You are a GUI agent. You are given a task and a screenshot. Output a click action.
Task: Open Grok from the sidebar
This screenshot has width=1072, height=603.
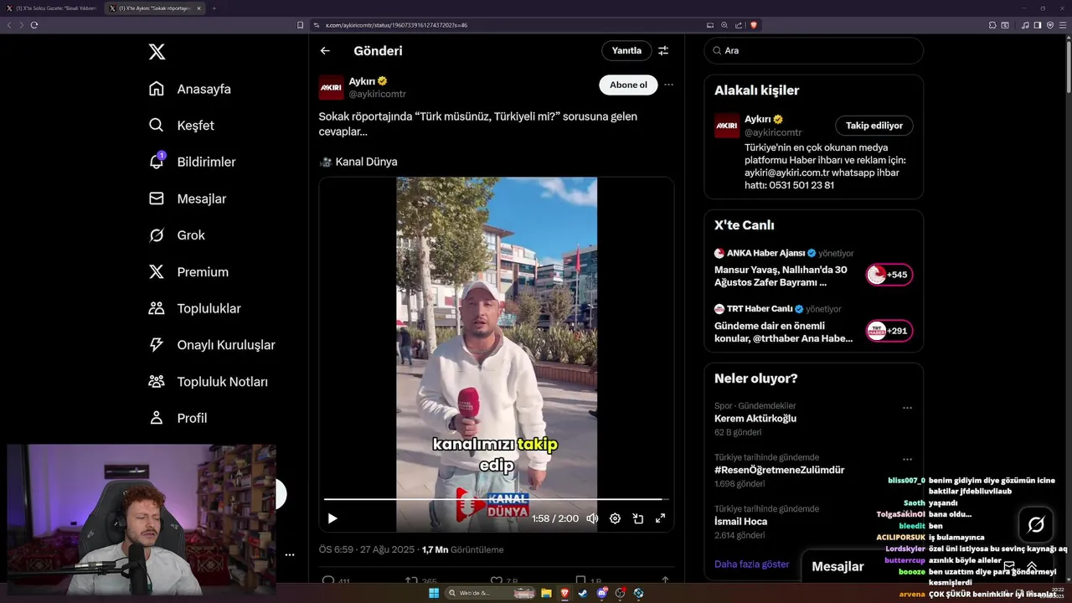click(x=177, y=235)
